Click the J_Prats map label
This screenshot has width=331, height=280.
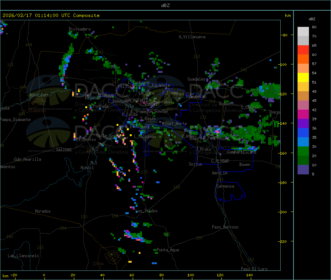click(x=204, y=149)
